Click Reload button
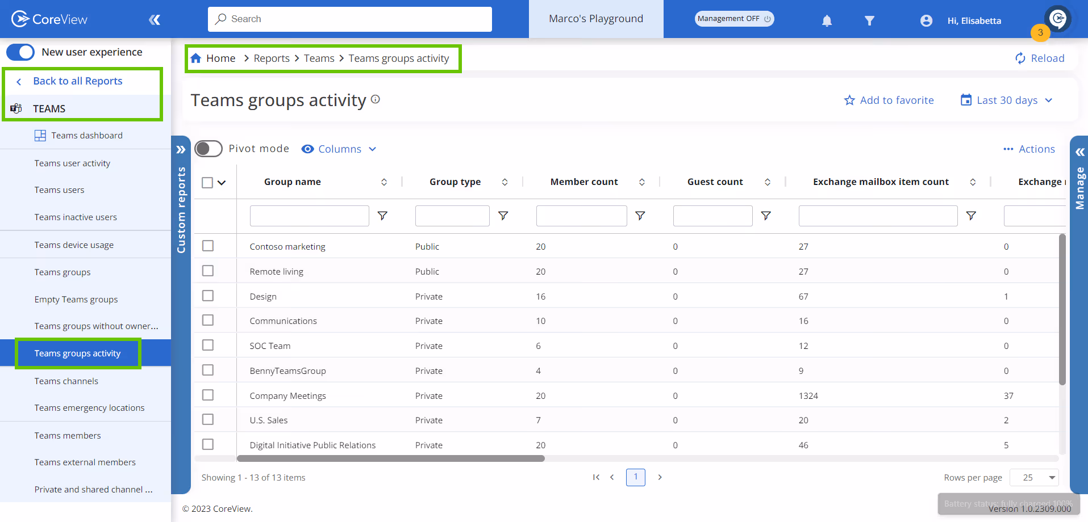 pyautogui.click(x=1040, y=58)
